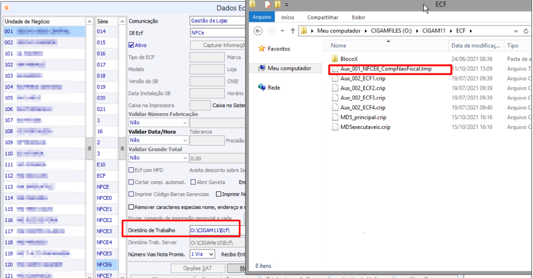Image resolution: width=533 pixels, height=278 pixels.
Task: Click the CIGAM app icon in title bar
Action: pos(6,8)
